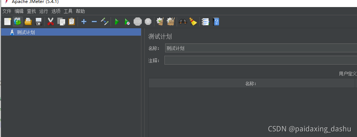Open the 帮助 menu

coord(81,11)
